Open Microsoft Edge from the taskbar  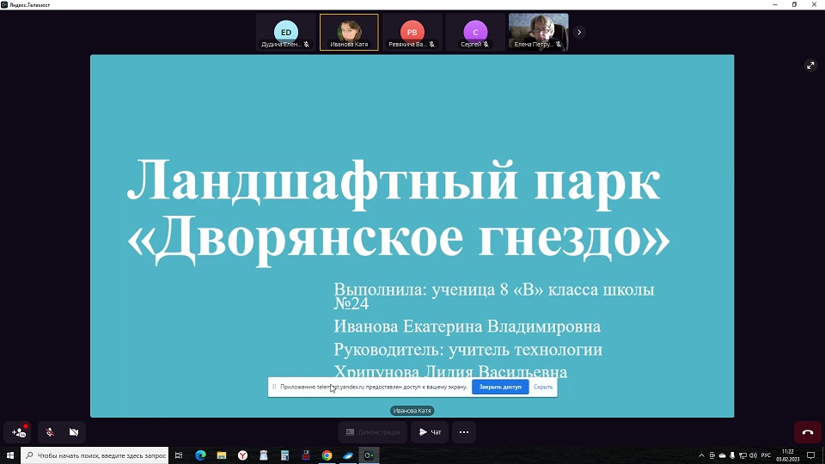point(201,455)
